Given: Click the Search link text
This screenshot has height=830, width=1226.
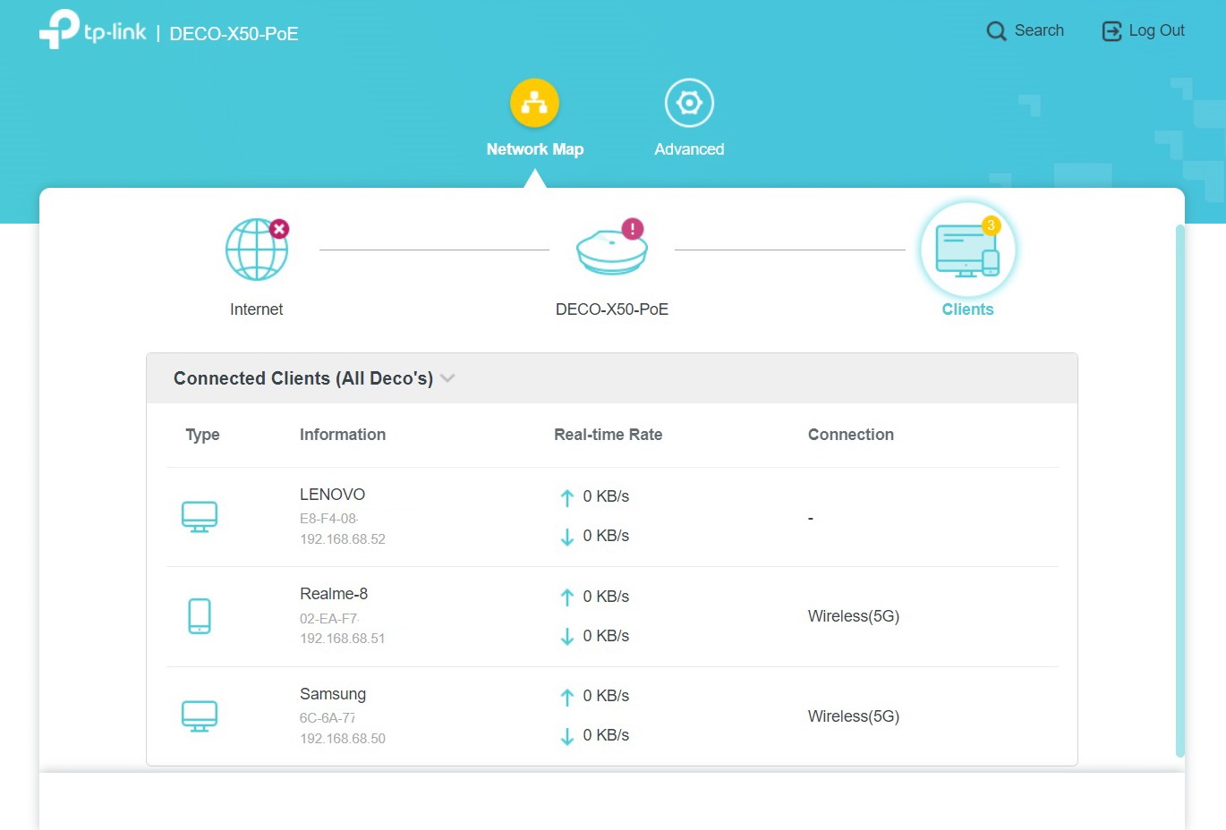Looking at the screenshot, I should coord(1039,30).
